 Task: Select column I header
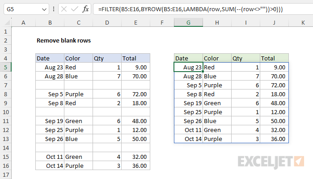tap(246, 22)
